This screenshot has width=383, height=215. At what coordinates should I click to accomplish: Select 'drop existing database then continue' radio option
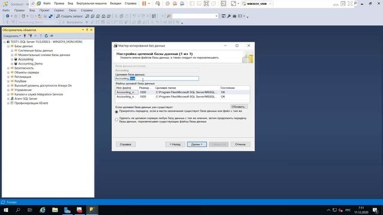(117, 119)
